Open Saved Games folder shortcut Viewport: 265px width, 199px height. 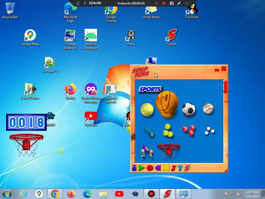pos(30,91)
